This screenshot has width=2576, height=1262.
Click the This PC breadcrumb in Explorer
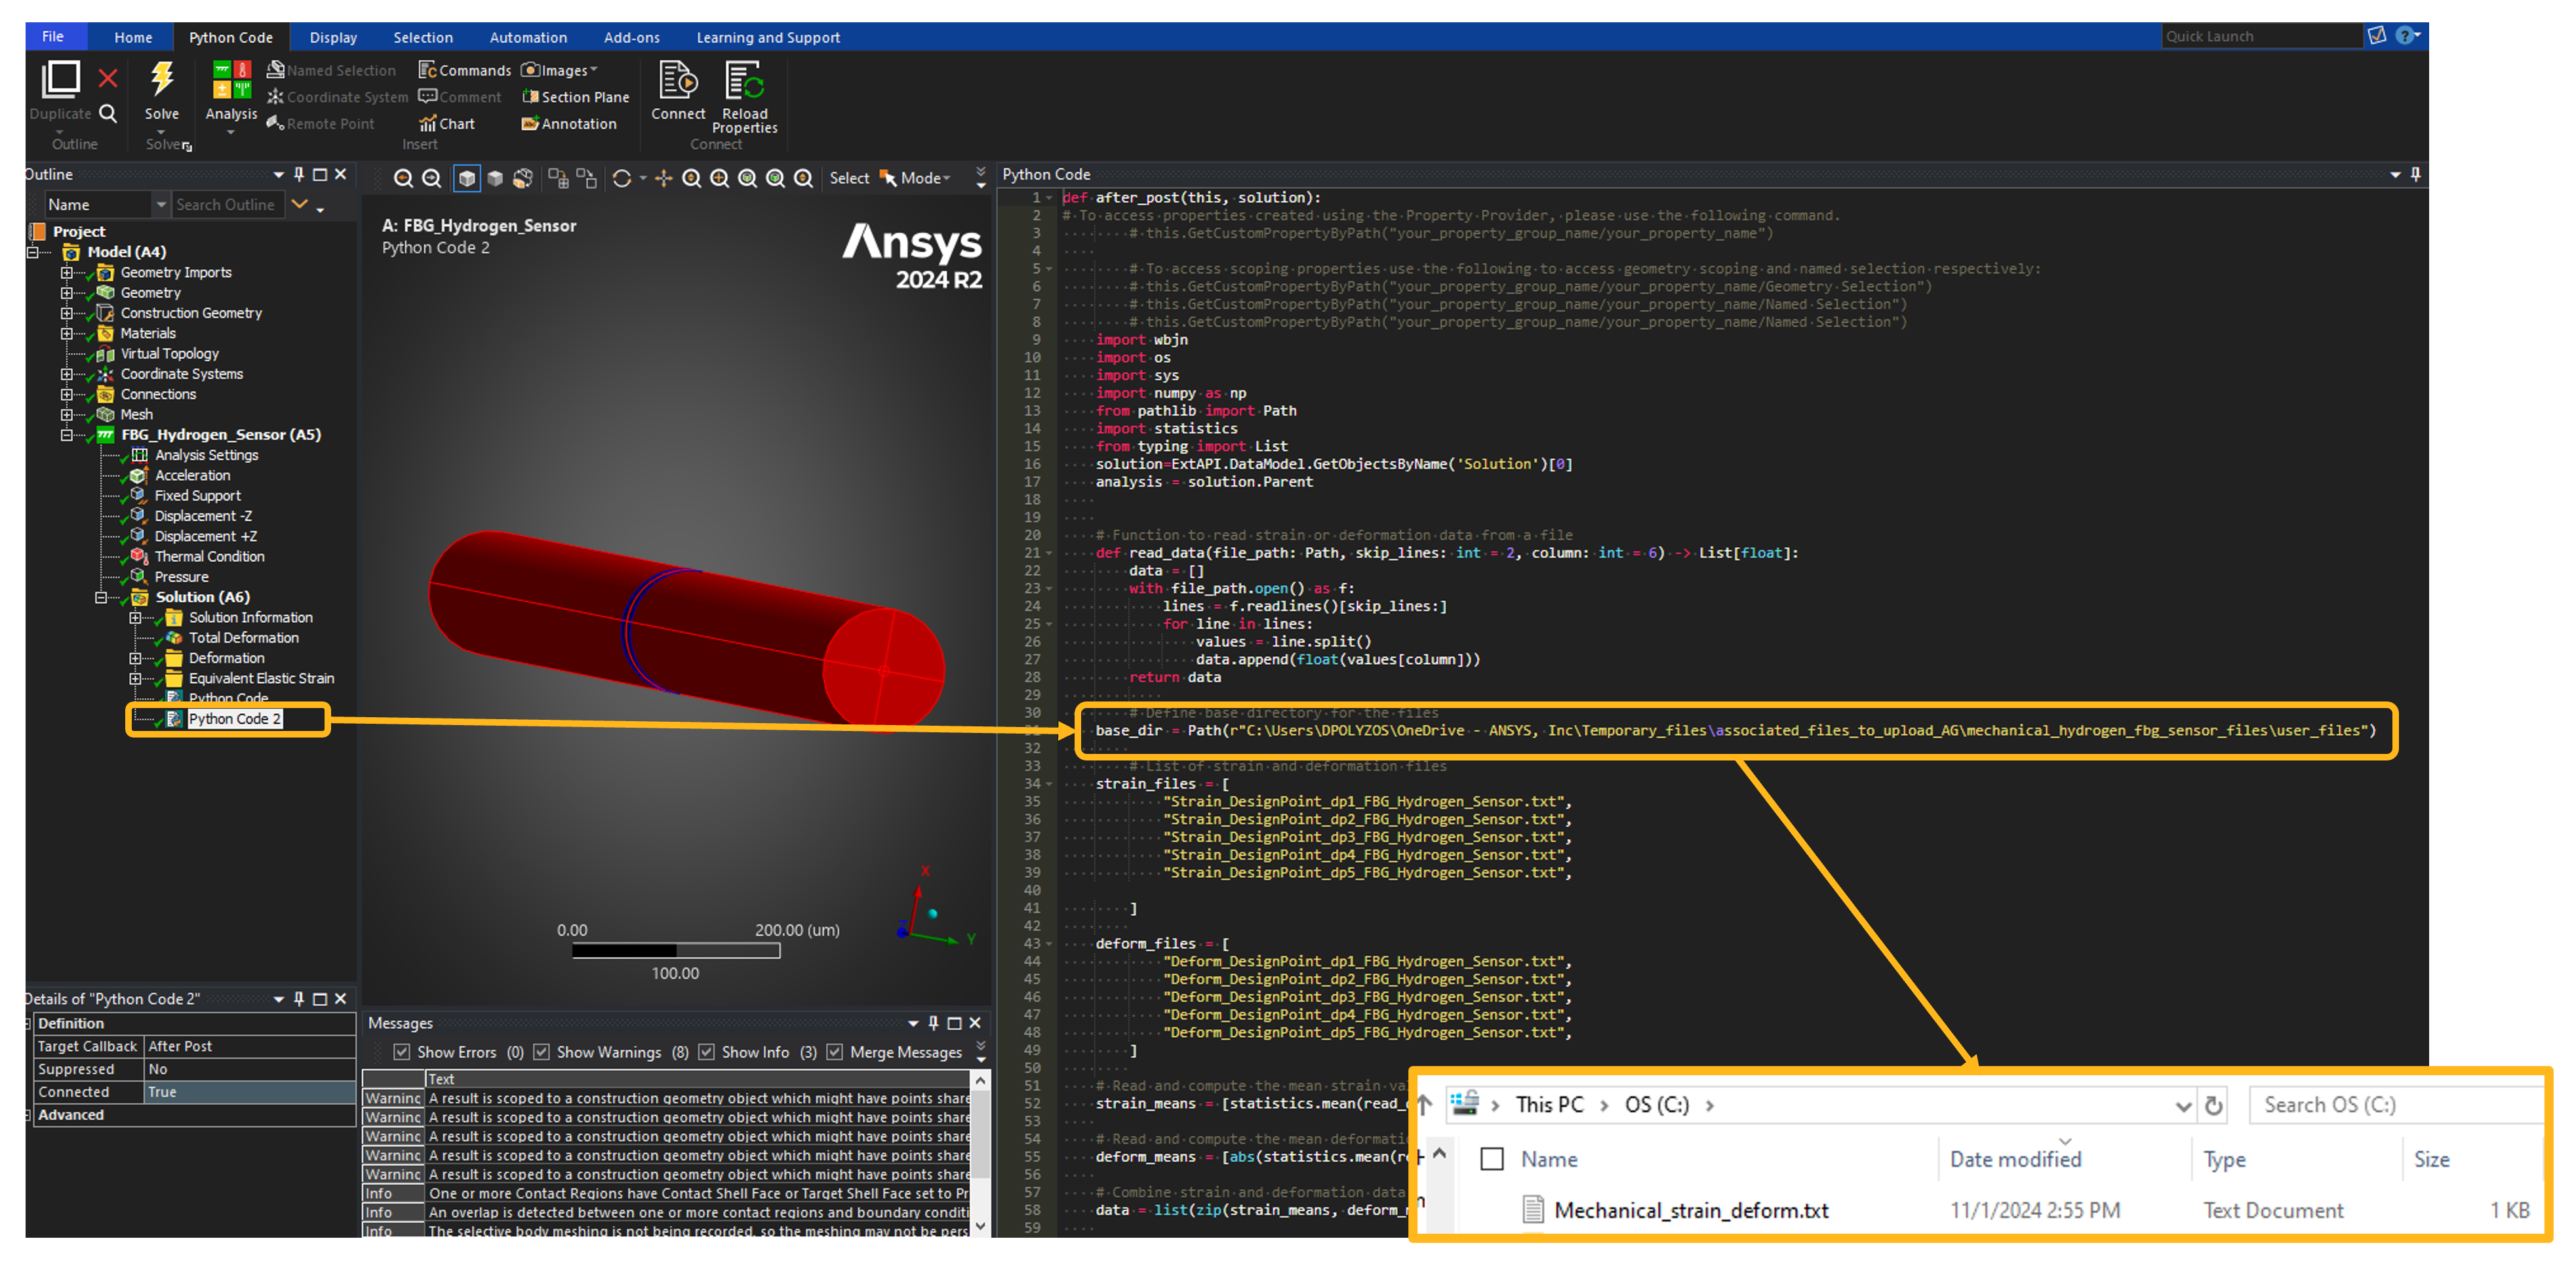(1549, 1105)
